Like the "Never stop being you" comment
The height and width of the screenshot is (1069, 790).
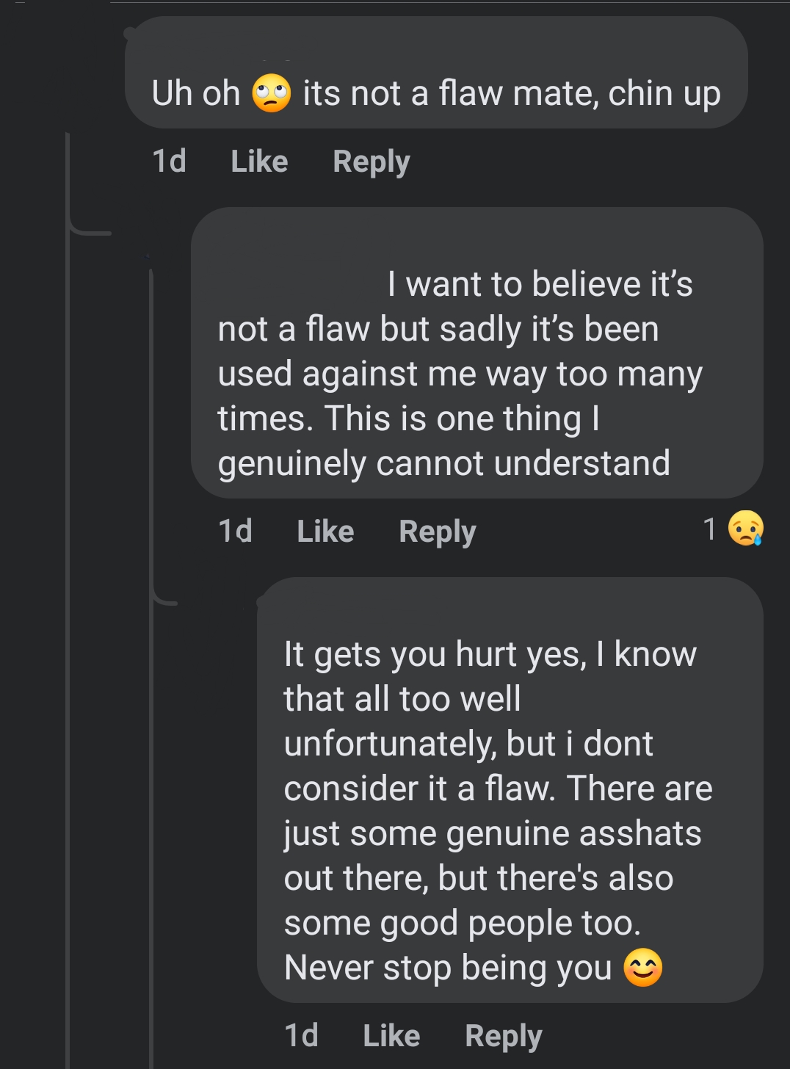click(x=391, y=1035)
